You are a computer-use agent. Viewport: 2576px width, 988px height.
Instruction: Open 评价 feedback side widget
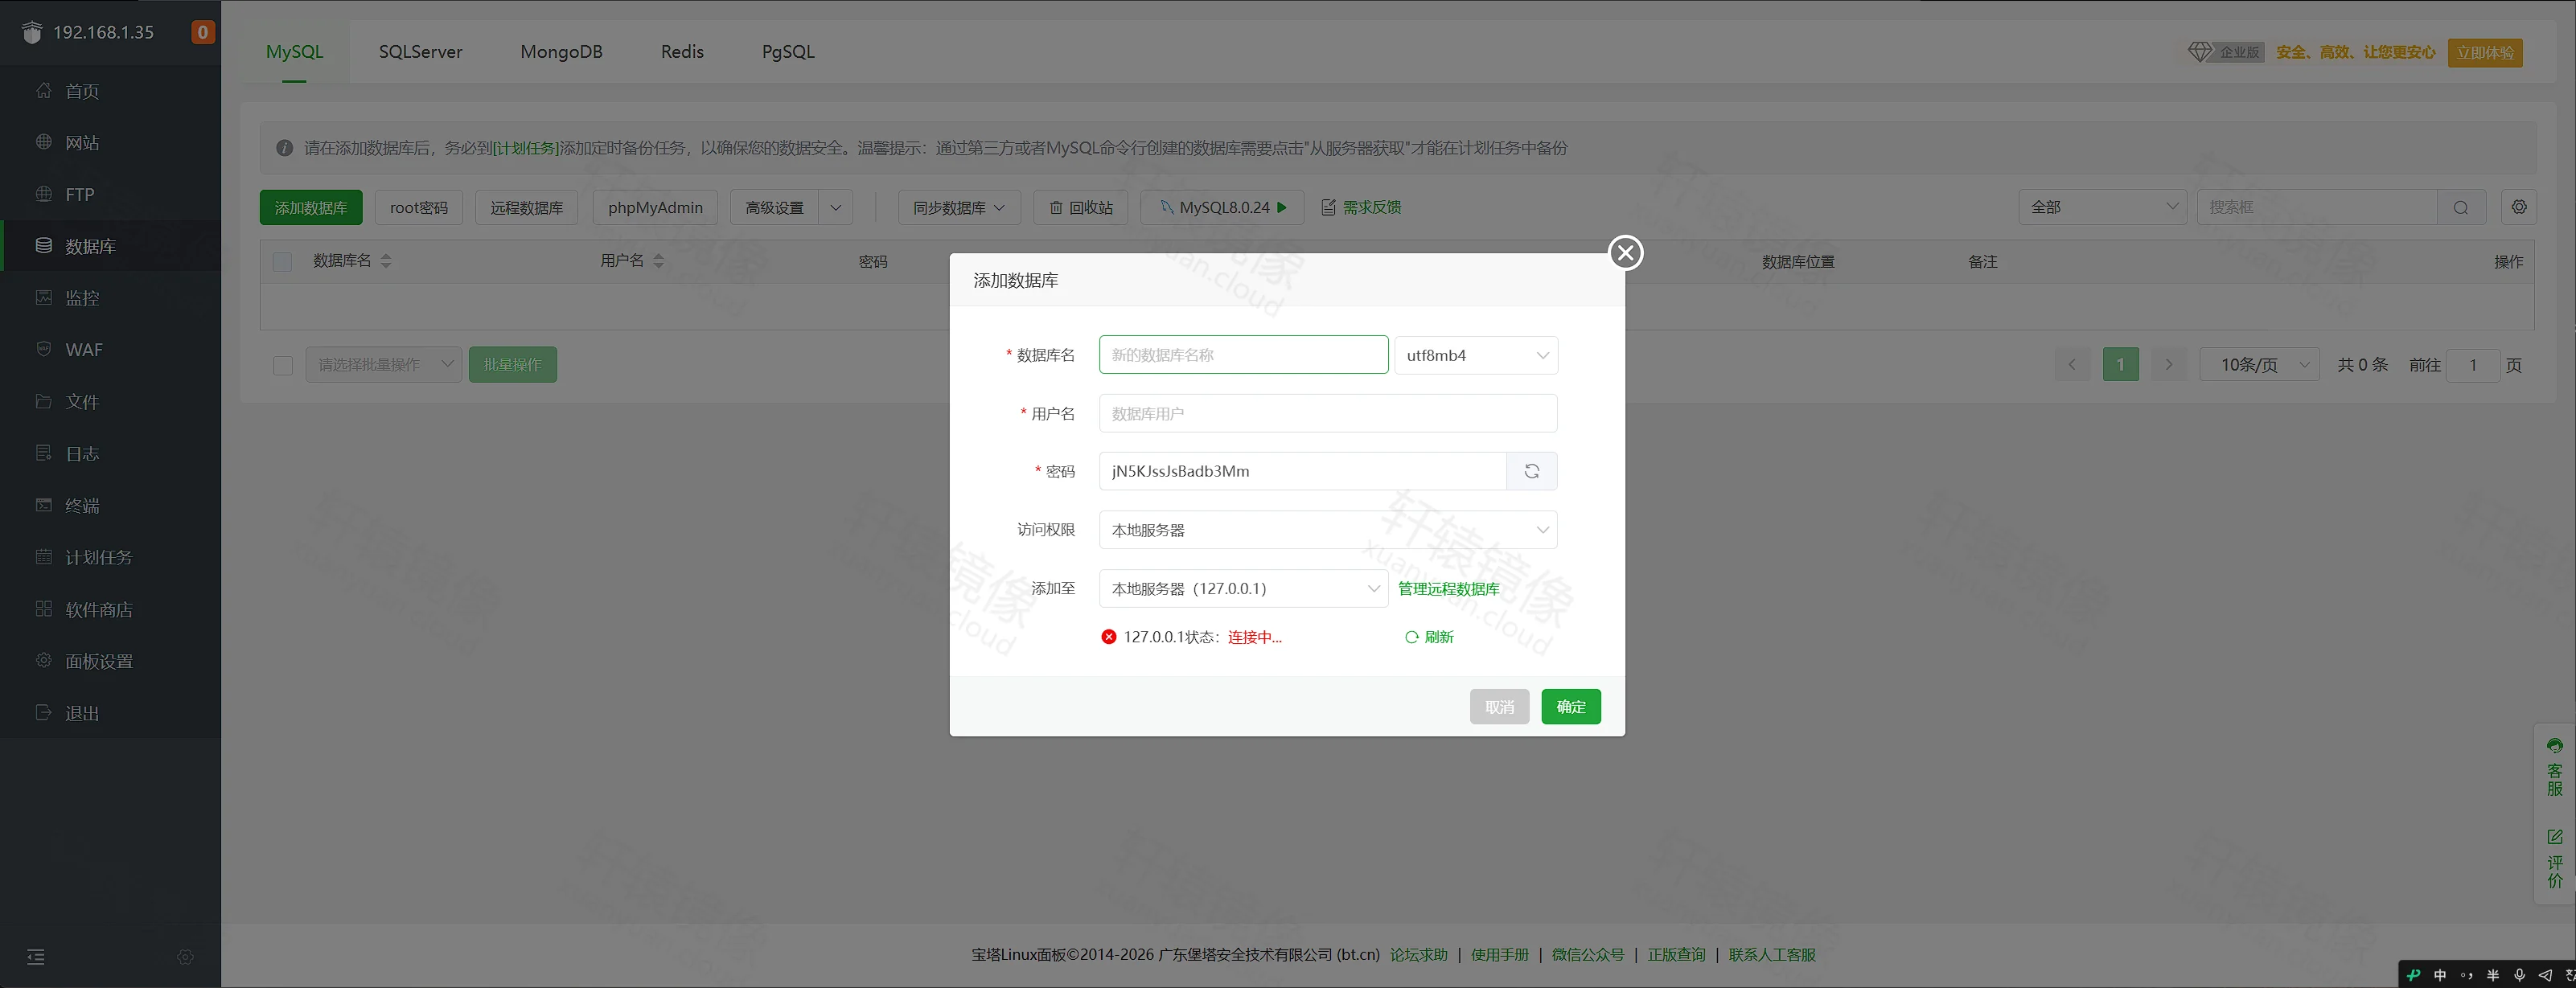(x=2555, y=858)
